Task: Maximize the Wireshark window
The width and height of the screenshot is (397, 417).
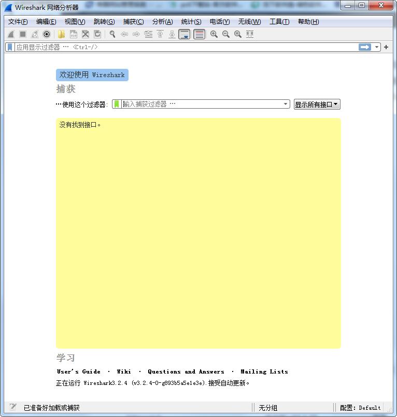Action: [x=362, y=6]
